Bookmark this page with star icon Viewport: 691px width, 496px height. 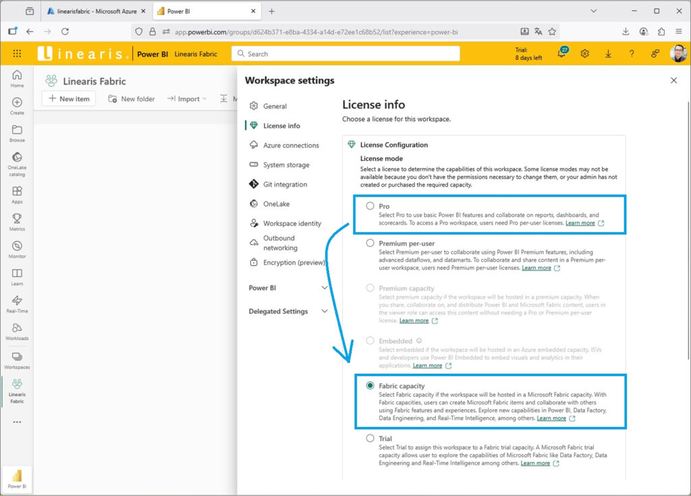coord(552,31)
